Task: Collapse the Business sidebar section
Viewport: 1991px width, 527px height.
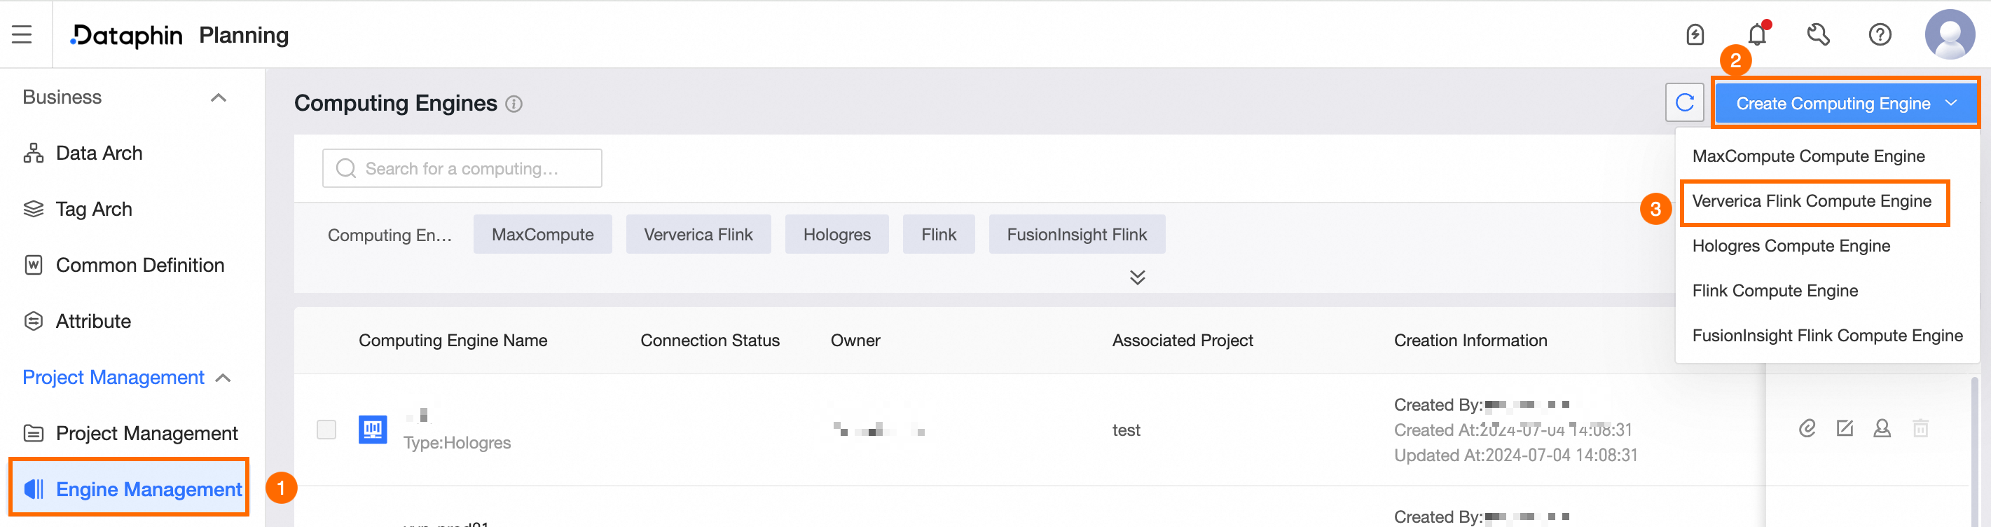Action: pos(219,97)
